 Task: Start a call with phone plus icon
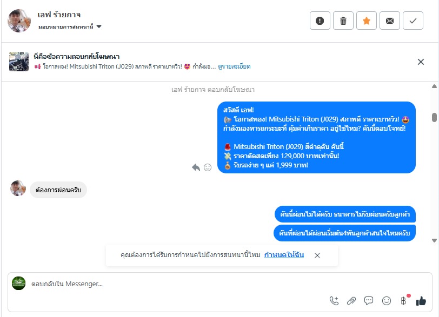tap(334, 301)
